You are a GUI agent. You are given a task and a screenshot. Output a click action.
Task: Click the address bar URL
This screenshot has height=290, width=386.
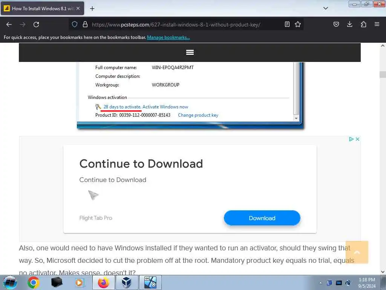tap(176, 25)
